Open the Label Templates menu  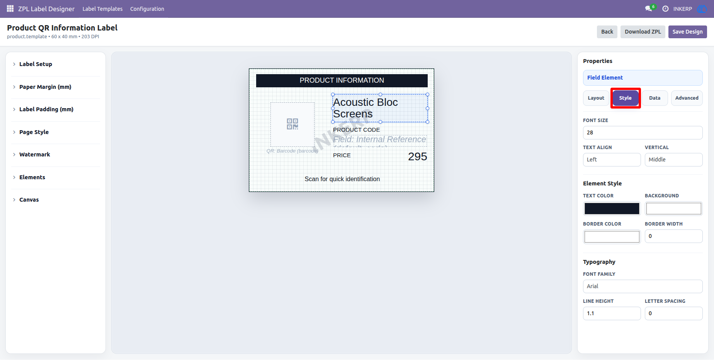(x=102, y=9)
